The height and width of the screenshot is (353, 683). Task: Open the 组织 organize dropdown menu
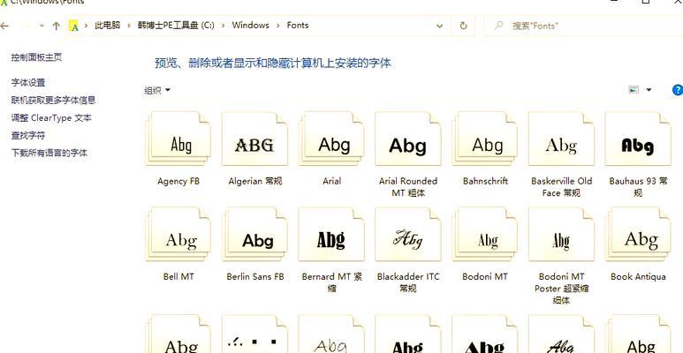pyautogui.click(x=157, y=91)
